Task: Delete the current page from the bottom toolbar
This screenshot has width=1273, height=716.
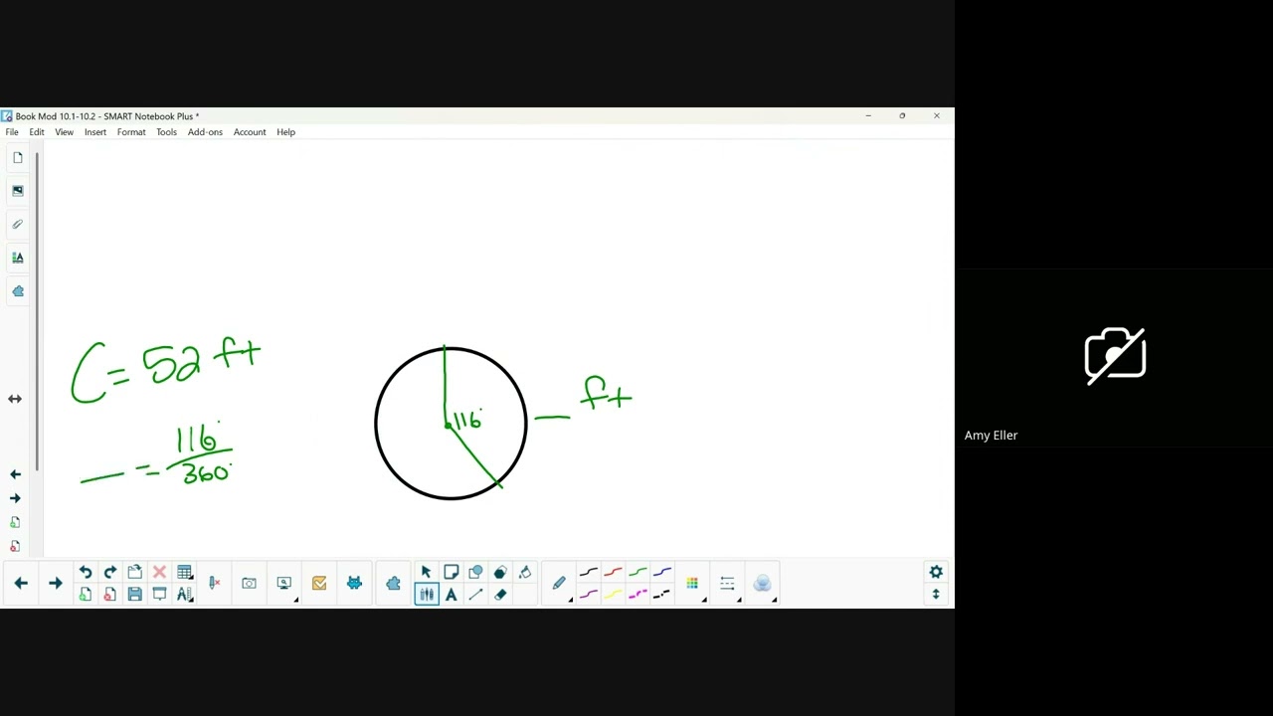Action: 110,595
